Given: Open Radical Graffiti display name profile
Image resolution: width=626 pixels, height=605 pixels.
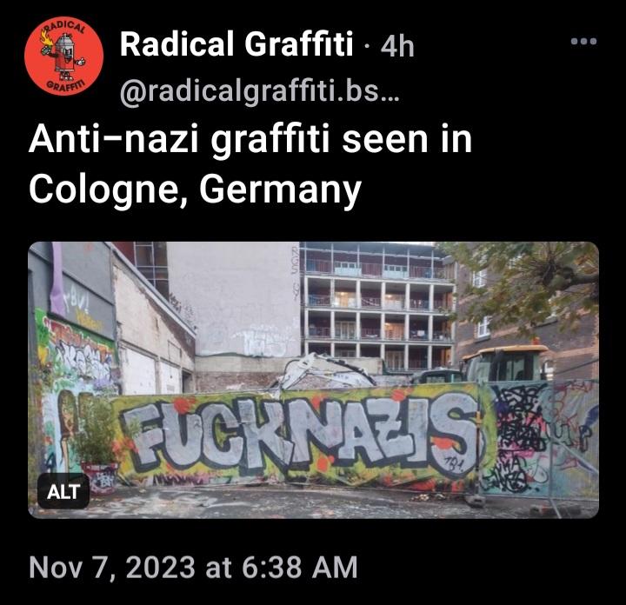Looking at the screenshot, I should [236, 44].
